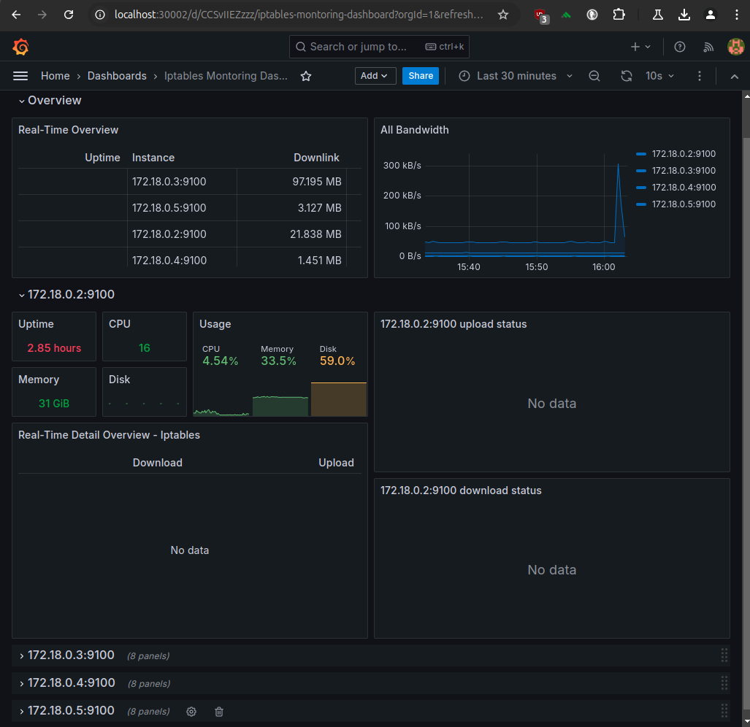
Task: Collapse the top bar with the chevron up
Action: click(734, 77)
